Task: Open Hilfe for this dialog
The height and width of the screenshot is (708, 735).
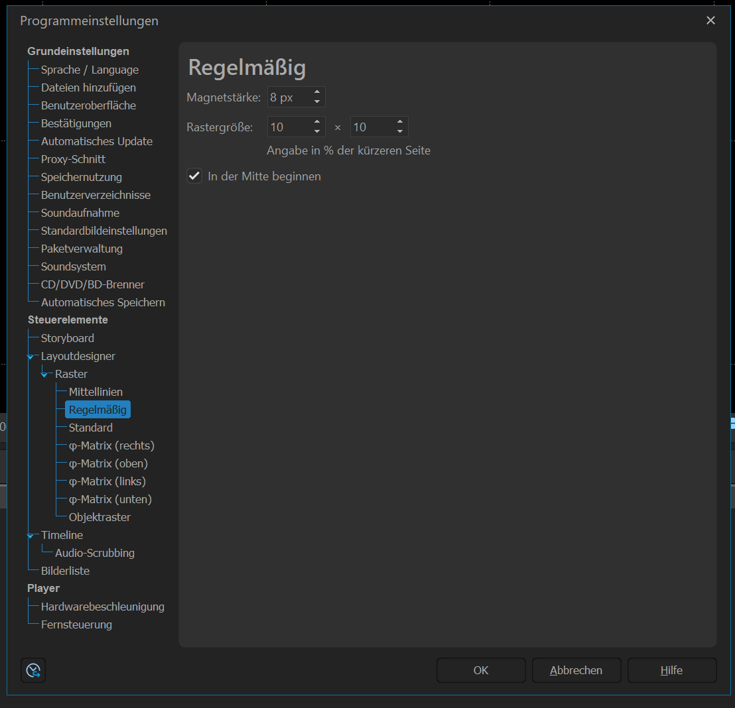Action: (671, 670)
